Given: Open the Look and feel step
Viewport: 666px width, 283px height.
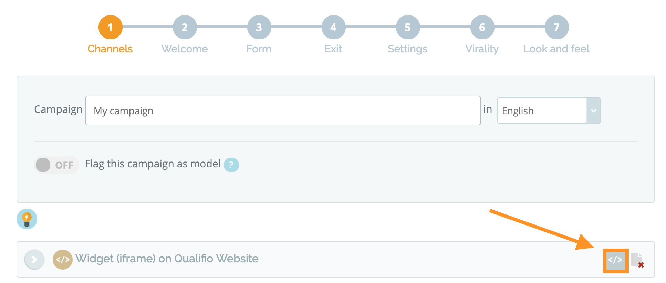Looking at the screenshot, I should coord(556,49).
